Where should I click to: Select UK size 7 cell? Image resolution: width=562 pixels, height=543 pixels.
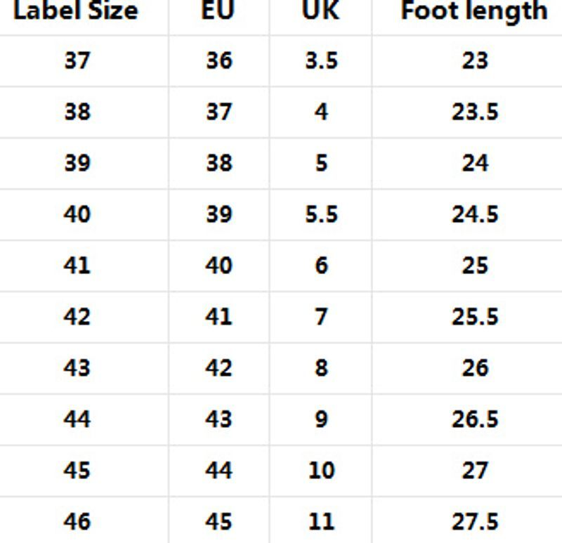click(x=321, y=316)
